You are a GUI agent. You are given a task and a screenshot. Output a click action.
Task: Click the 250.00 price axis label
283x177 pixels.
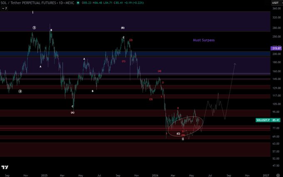point(277,37)
